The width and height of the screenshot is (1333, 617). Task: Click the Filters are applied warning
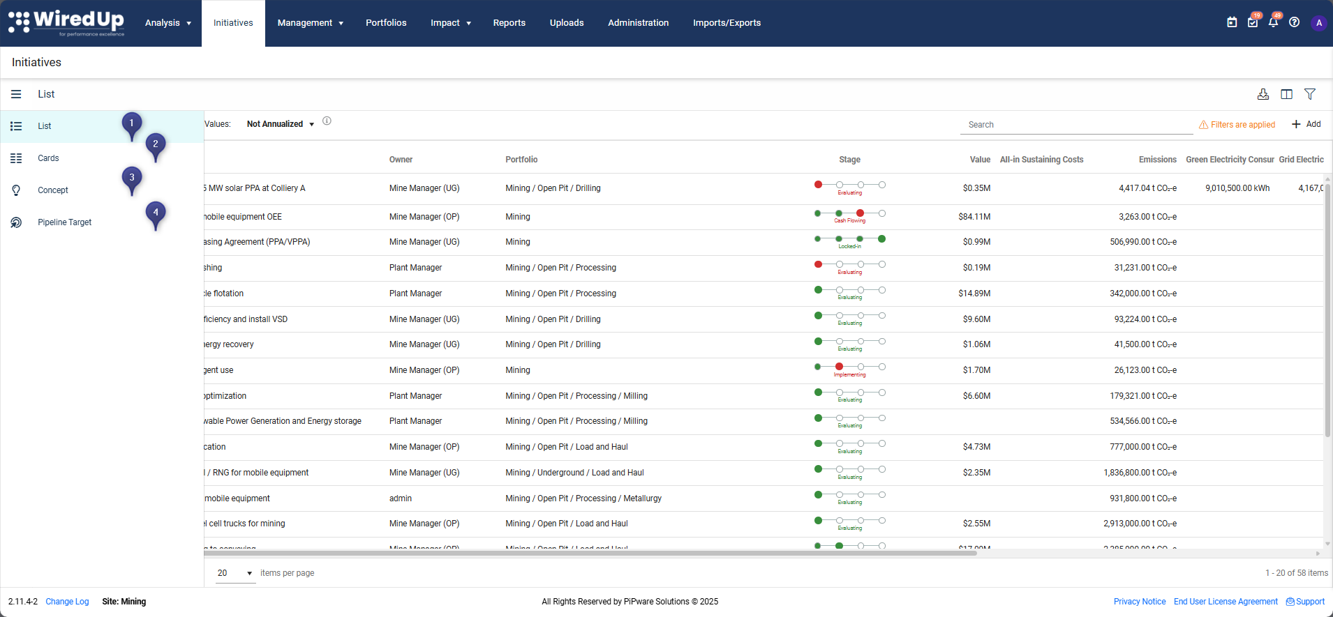[1237, 125]
